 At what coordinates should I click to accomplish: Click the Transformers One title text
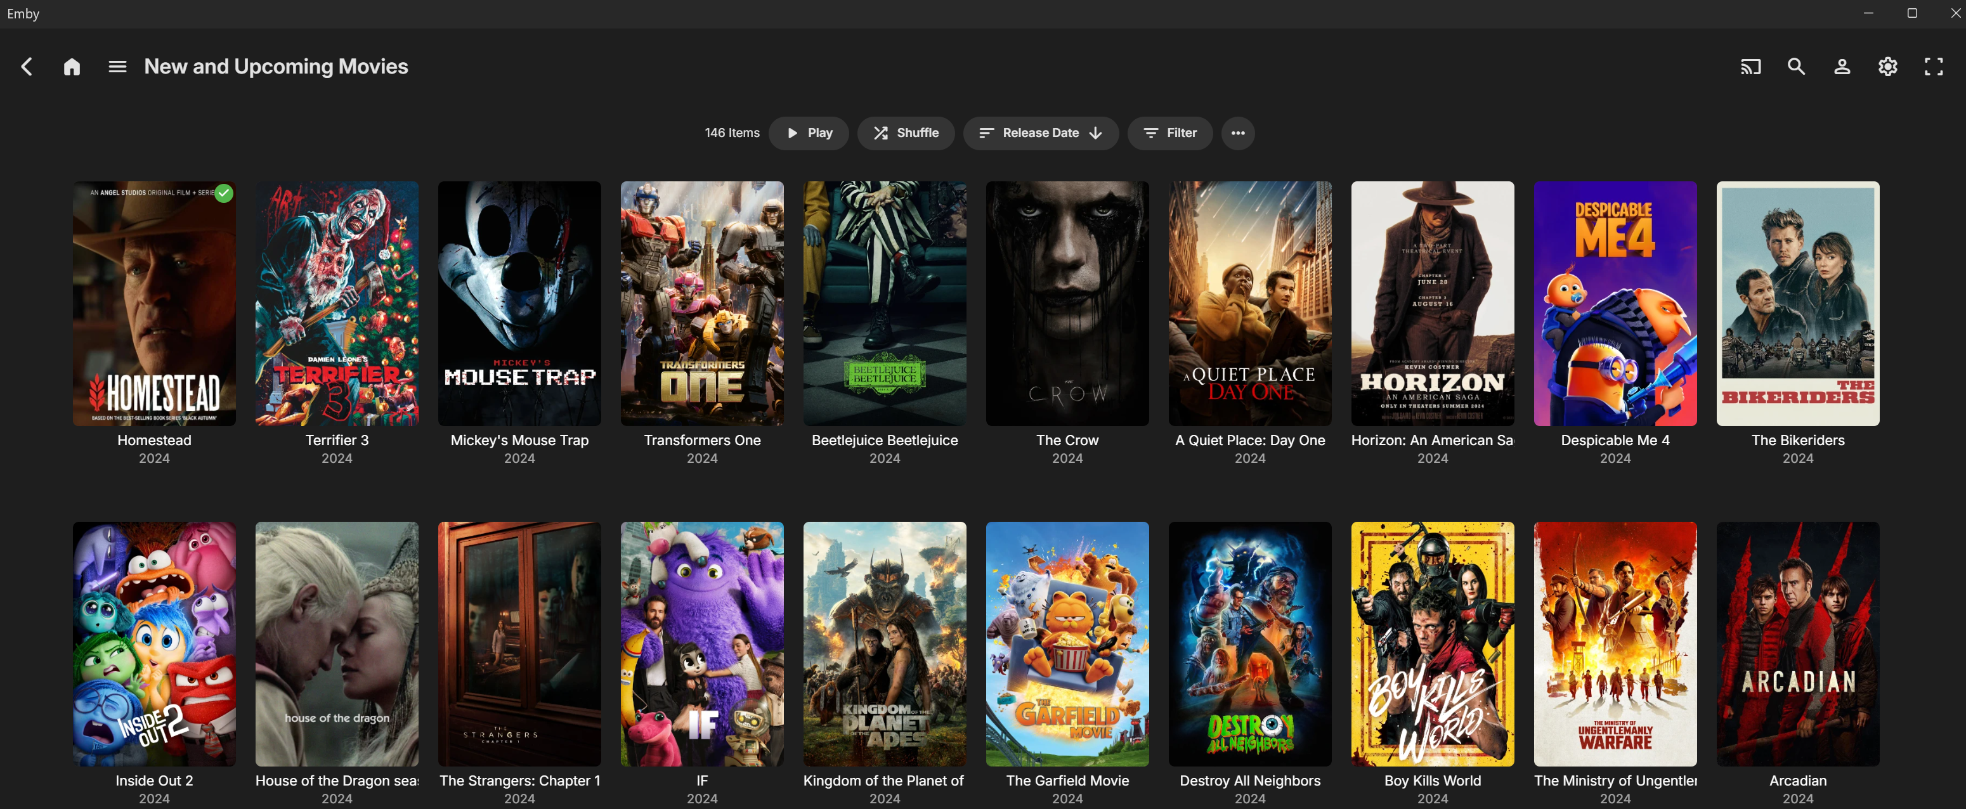[702, 441]
